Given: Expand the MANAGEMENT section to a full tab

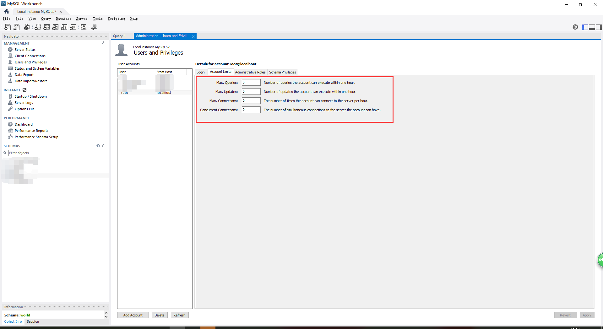Looking at the screenshot, I should pos(103,43).
